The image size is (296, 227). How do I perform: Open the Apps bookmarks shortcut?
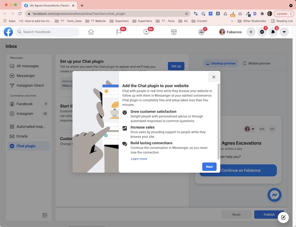point(10,21)
